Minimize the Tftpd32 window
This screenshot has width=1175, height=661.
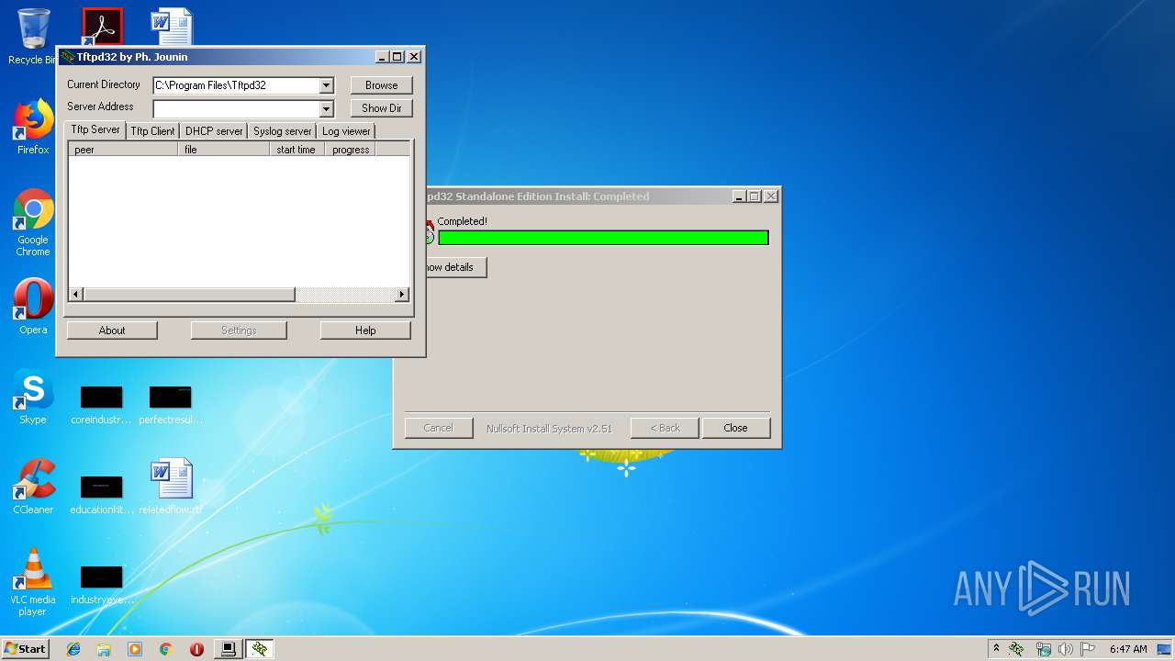[x=382, y=57]
